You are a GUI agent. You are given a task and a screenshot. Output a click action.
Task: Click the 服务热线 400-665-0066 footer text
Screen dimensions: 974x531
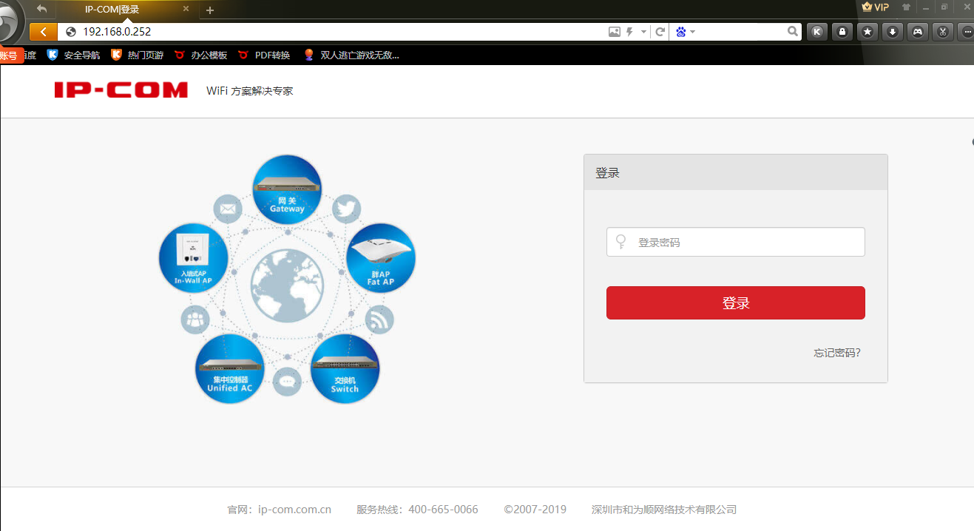point(417,510)
